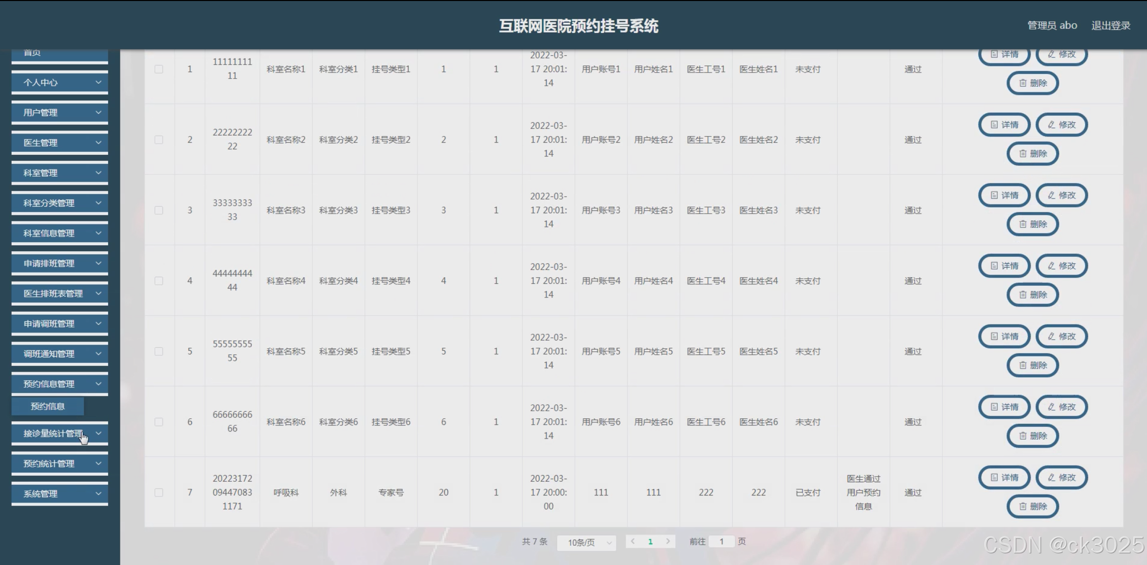This screenshot has width=1147, height=565.
Task: Open details for the 呼吸科 appointment row
Action: point(1004,478)
